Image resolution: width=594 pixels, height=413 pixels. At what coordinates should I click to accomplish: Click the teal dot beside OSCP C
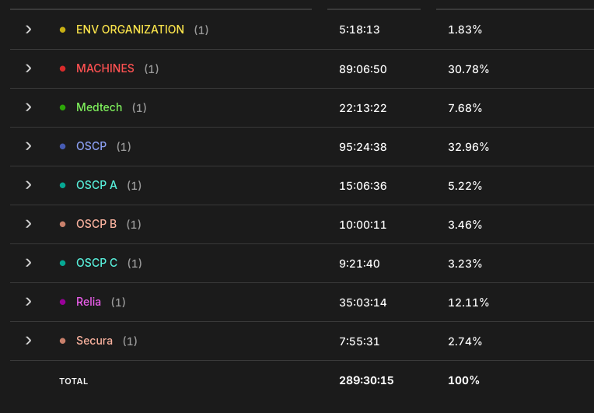(x=62, y=263)
